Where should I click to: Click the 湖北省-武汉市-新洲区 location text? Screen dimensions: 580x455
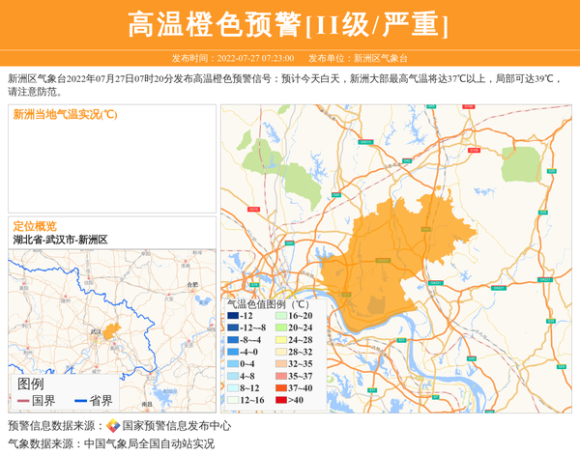pyautogui.click(x=60, y=240)
